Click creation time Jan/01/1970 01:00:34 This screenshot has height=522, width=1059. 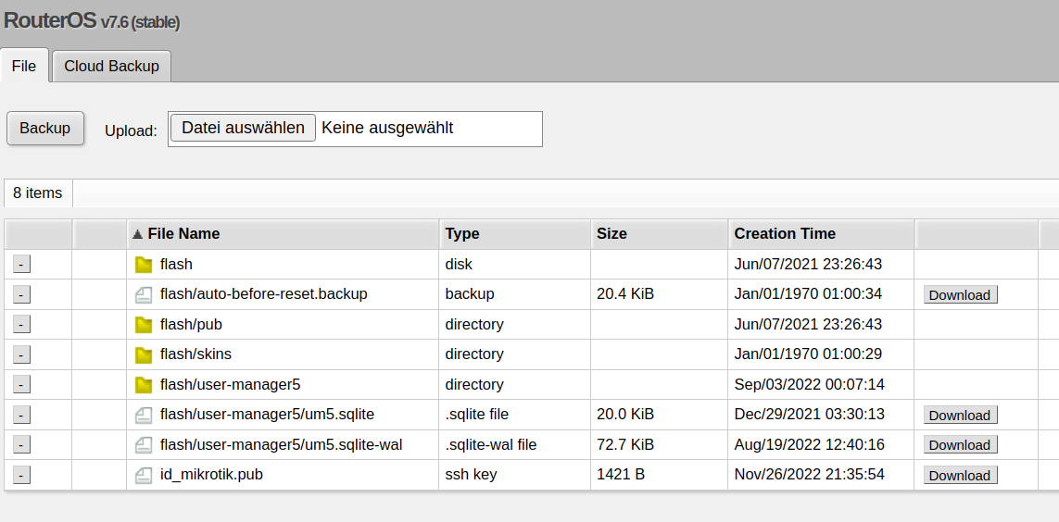[808, 294]
